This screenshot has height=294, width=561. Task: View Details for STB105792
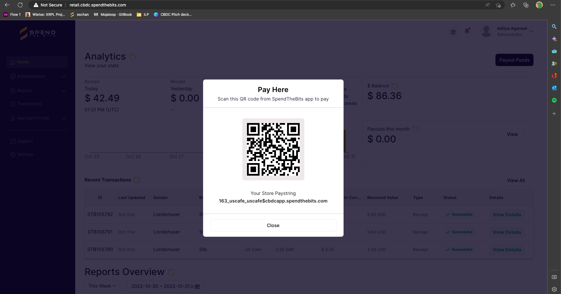click(x=507, y=215)
